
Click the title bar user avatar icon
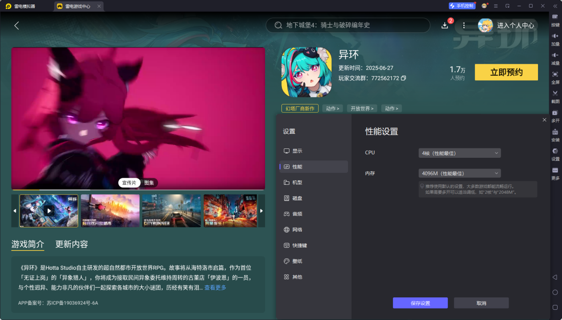(x=484, y=6)
